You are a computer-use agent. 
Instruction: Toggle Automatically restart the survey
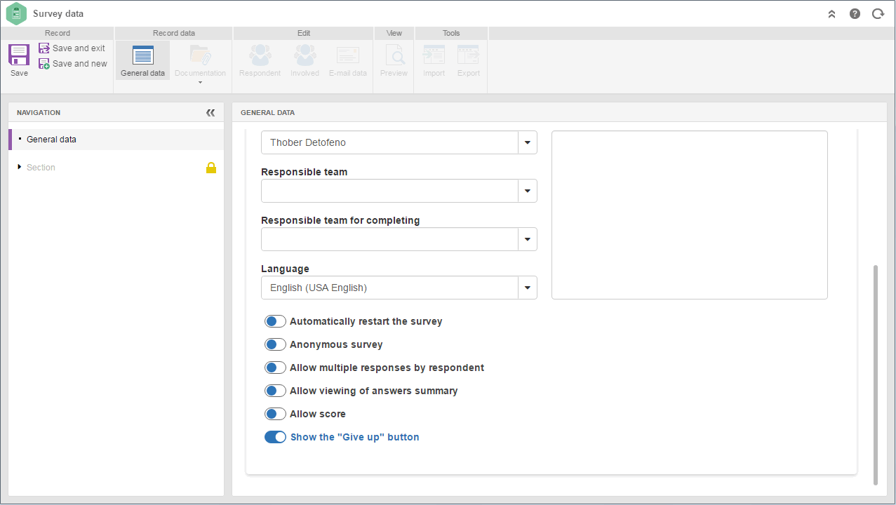pos(275,321)
